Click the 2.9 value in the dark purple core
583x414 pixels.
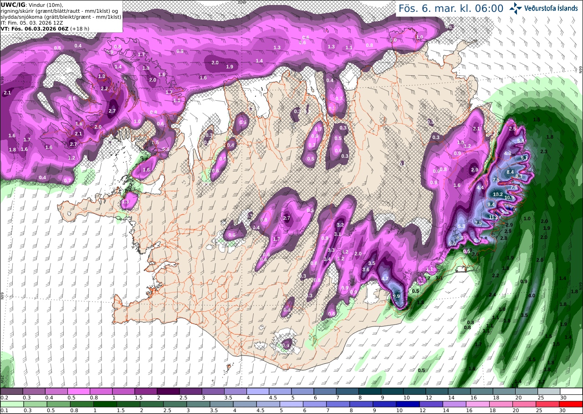475,170
